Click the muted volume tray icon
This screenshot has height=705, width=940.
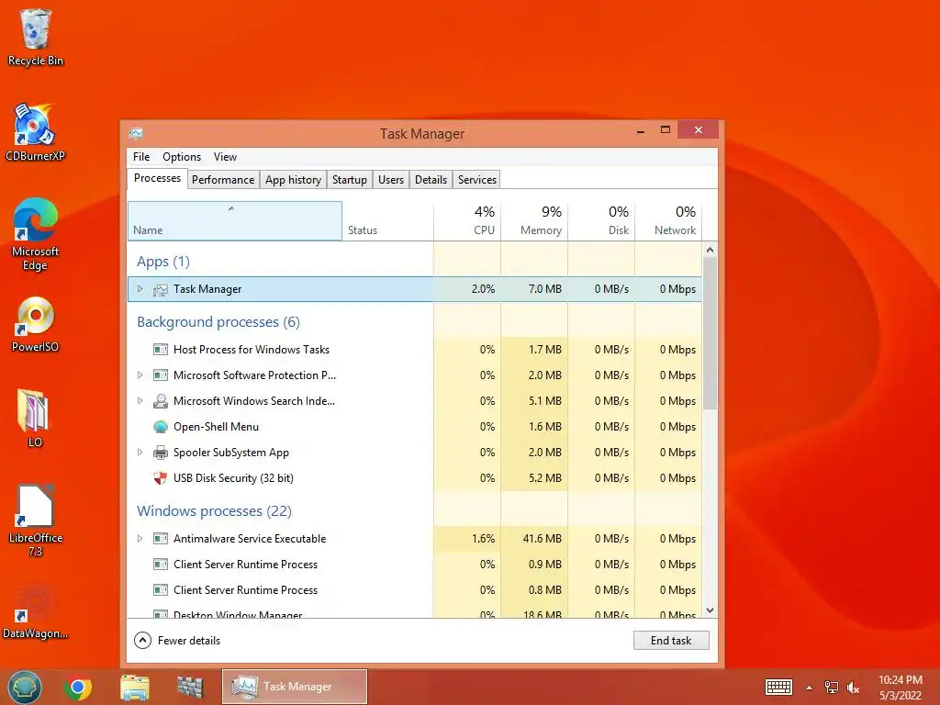click(853, 688)
